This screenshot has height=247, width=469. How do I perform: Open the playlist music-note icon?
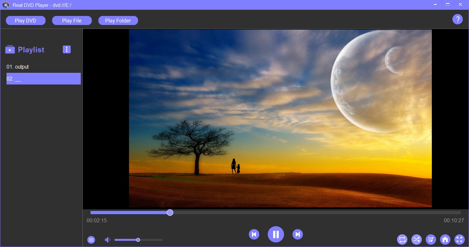431,240
